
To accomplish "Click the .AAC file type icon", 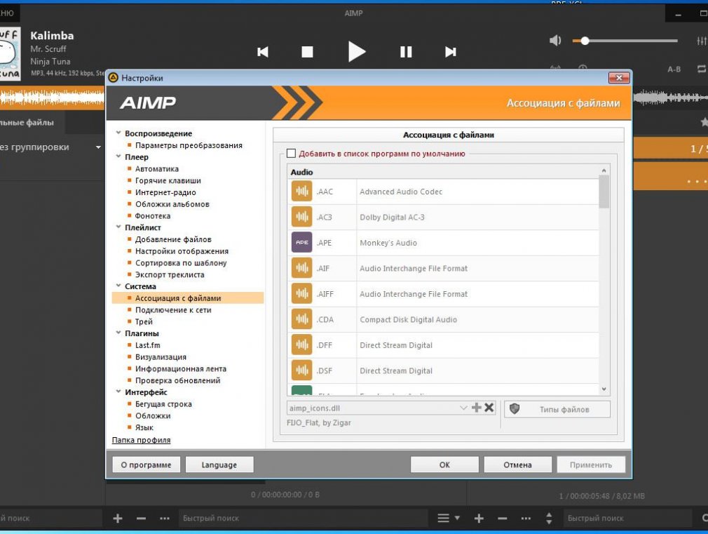I will (301, 192).
